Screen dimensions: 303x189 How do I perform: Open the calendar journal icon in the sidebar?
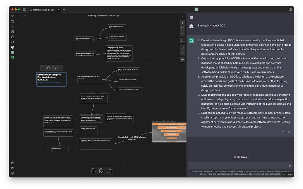tap(12, 58)
